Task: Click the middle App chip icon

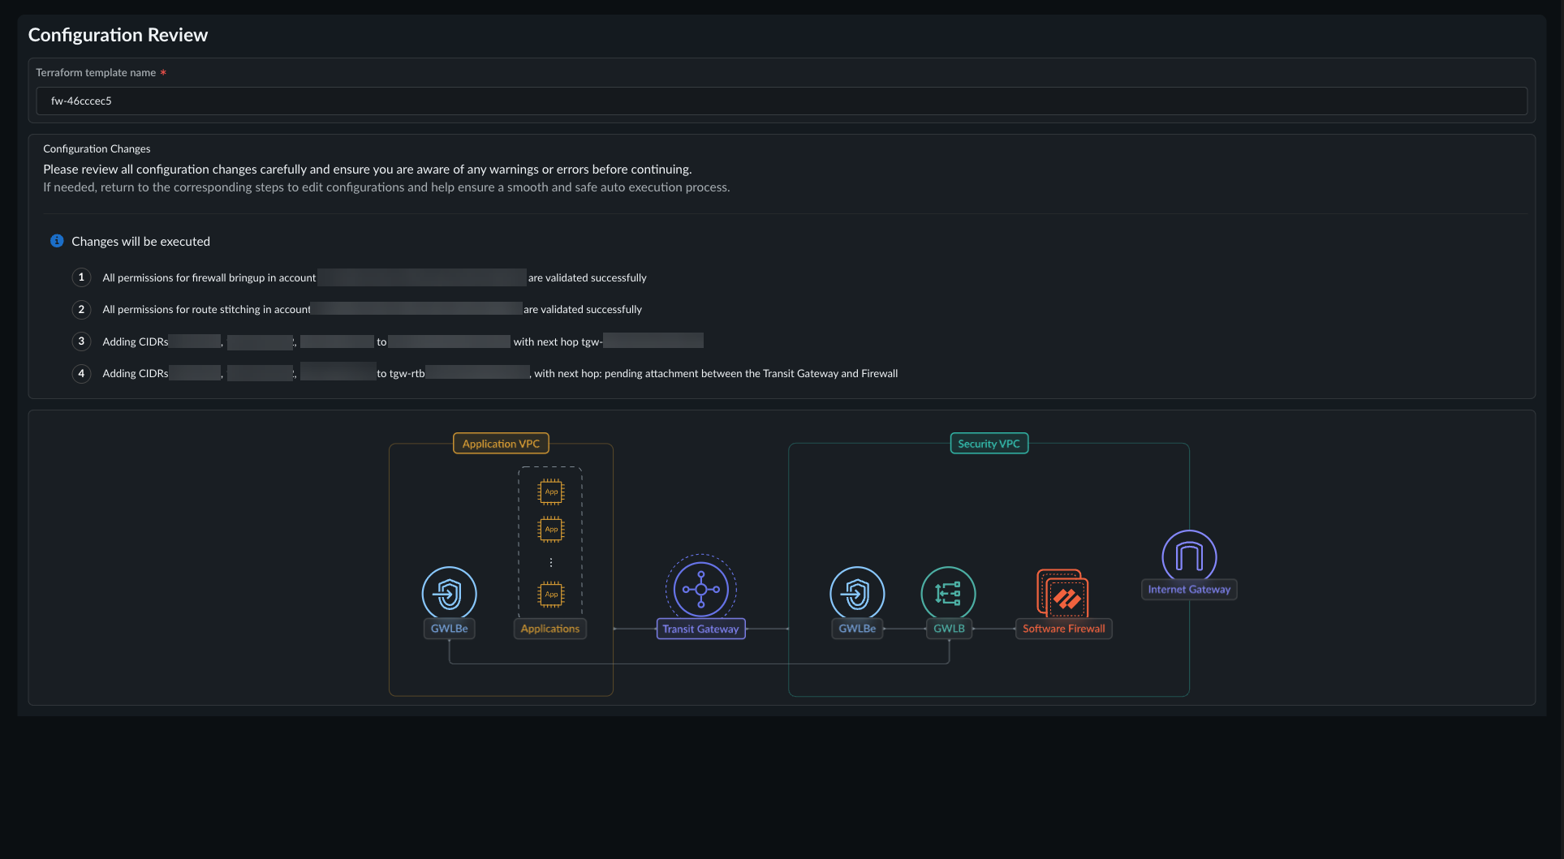Action: (x=551, y=529)
